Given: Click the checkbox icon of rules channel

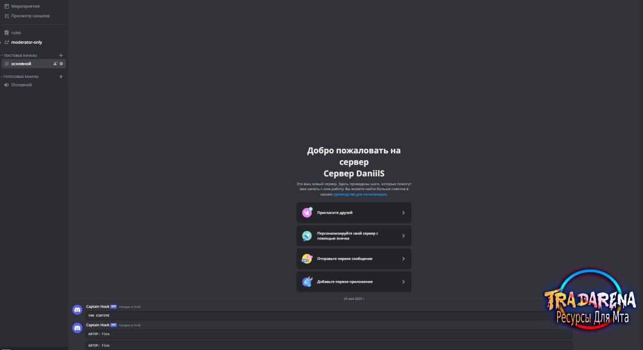Looking at the screenshot, I should click(7, 33).
